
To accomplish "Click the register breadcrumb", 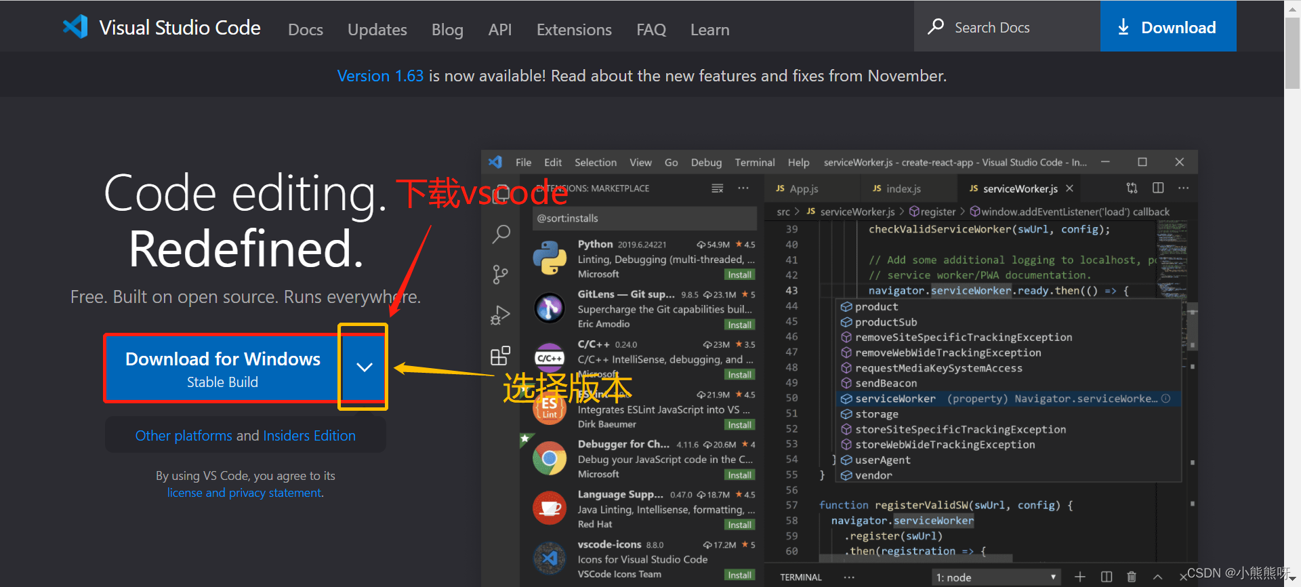I will coord(932,212).
